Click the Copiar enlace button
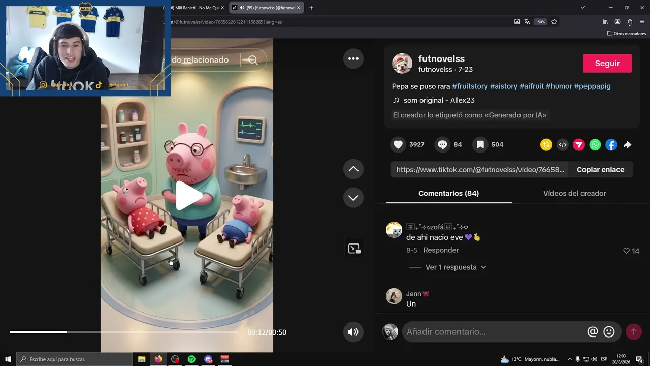Image resolution: width=650 pixels, height=366 pixels. (601, 170)
